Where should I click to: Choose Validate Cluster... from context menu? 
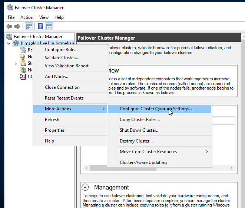click(70, 58)
